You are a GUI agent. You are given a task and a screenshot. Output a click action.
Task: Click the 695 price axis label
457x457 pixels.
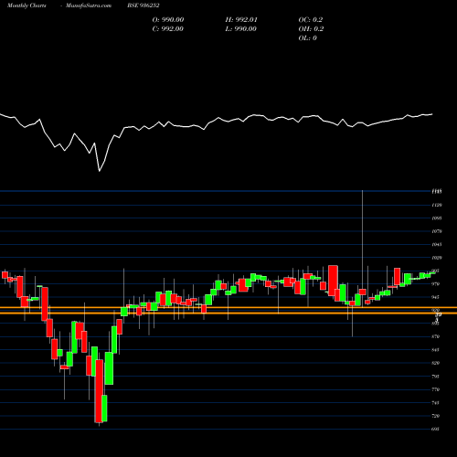pos(436,429)
